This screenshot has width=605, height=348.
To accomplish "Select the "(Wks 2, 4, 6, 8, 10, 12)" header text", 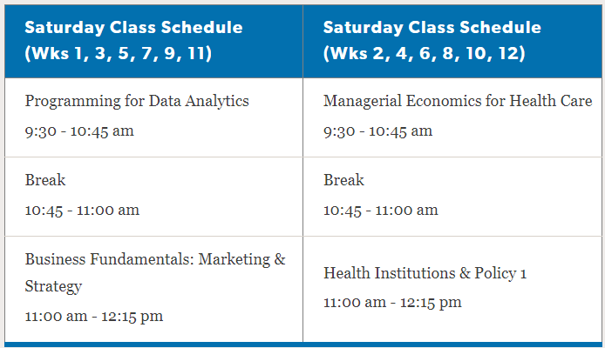I will click(x=425, y=53).
